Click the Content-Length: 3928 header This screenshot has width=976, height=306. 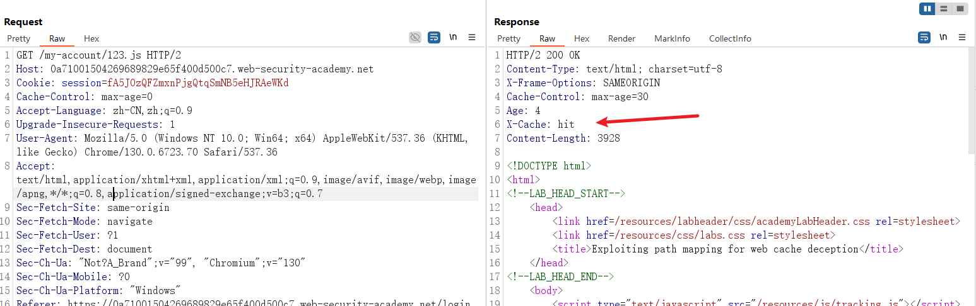tap(563, 139)
